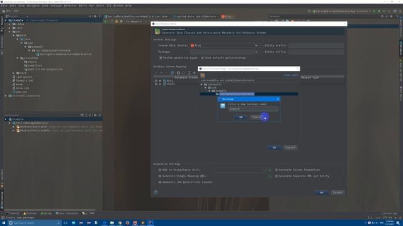Click the Debug icon in main toolbar
This screenshot has width=403, height=226.
[x=379, y=11]
